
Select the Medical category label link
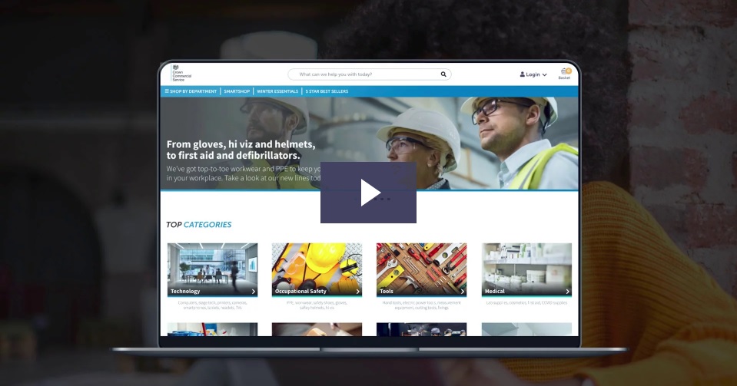495,292
